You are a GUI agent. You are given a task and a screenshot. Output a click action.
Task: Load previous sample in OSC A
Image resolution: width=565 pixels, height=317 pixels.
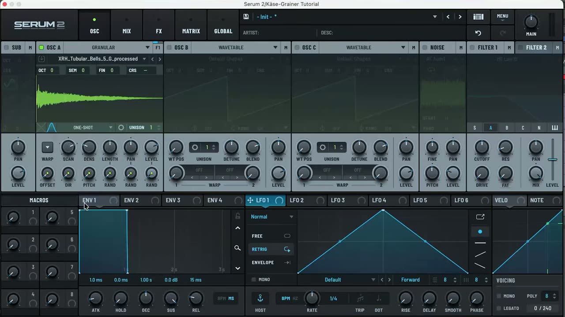tap(153, 59)
